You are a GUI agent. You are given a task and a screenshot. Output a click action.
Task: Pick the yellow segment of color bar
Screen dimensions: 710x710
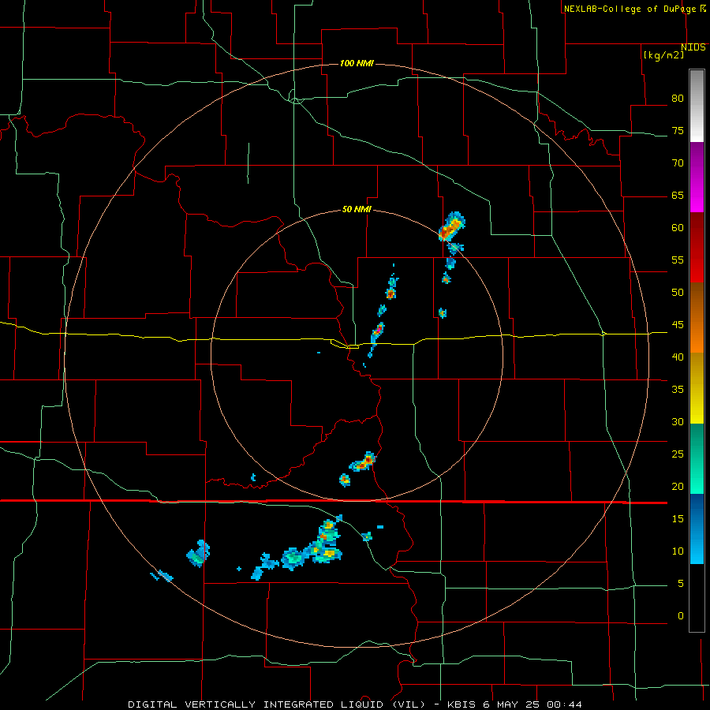click(x=697, y=388)
